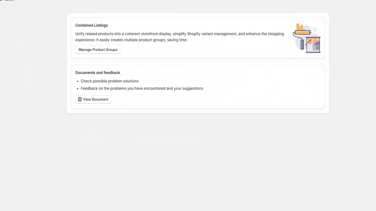Click the cropped bold text at top-left
Viewport: 376px width, 211px height.
pyautogui.click(x=7, y=0)
